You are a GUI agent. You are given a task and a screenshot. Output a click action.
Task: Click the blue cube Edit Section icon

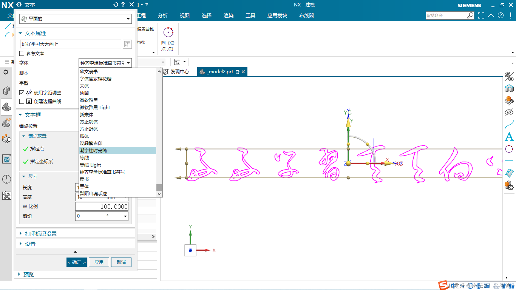click(509, 89)
